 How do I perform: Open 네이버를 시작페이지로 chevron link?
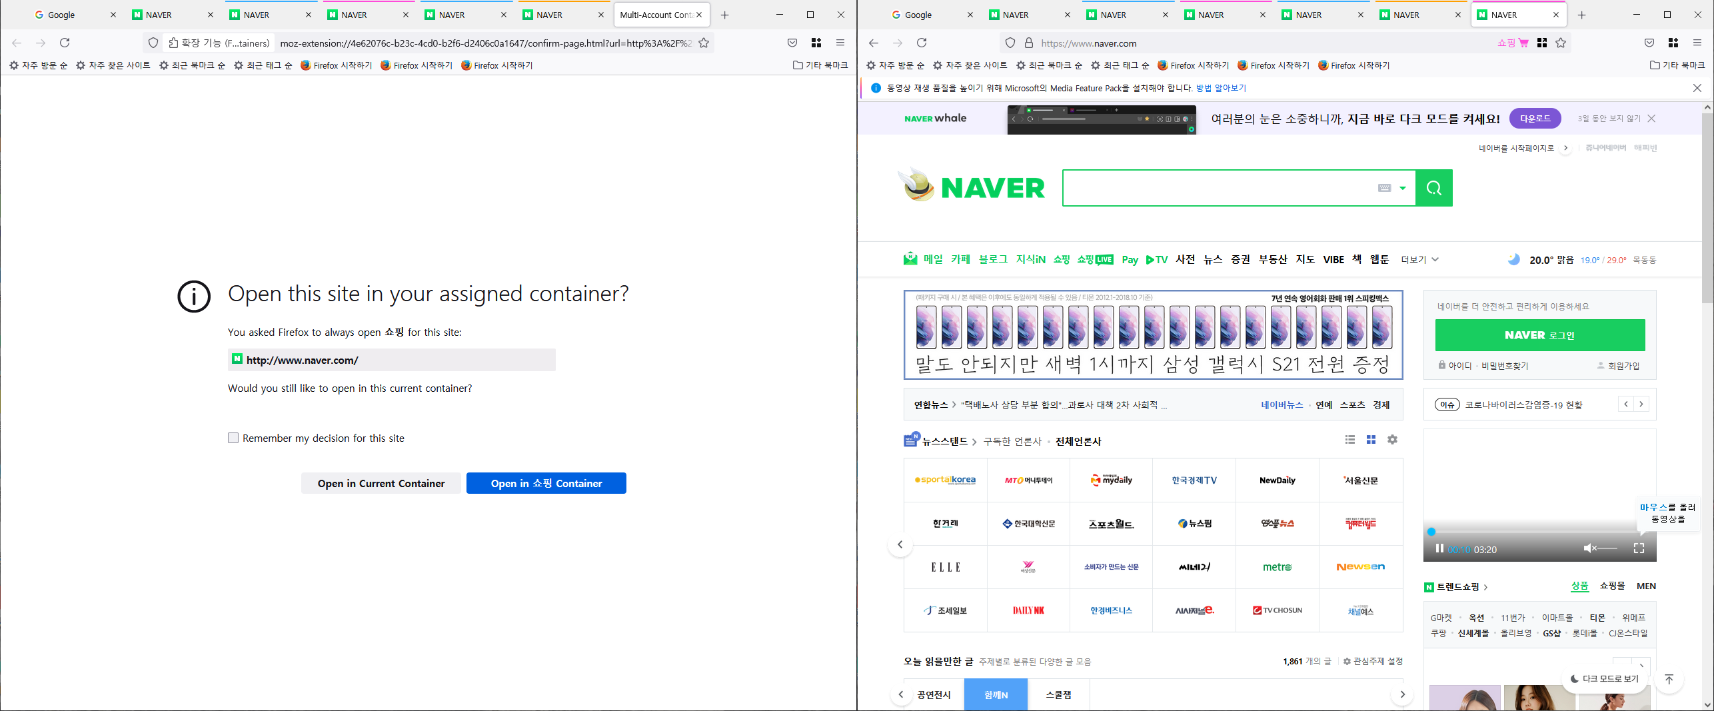(1565, 148)
